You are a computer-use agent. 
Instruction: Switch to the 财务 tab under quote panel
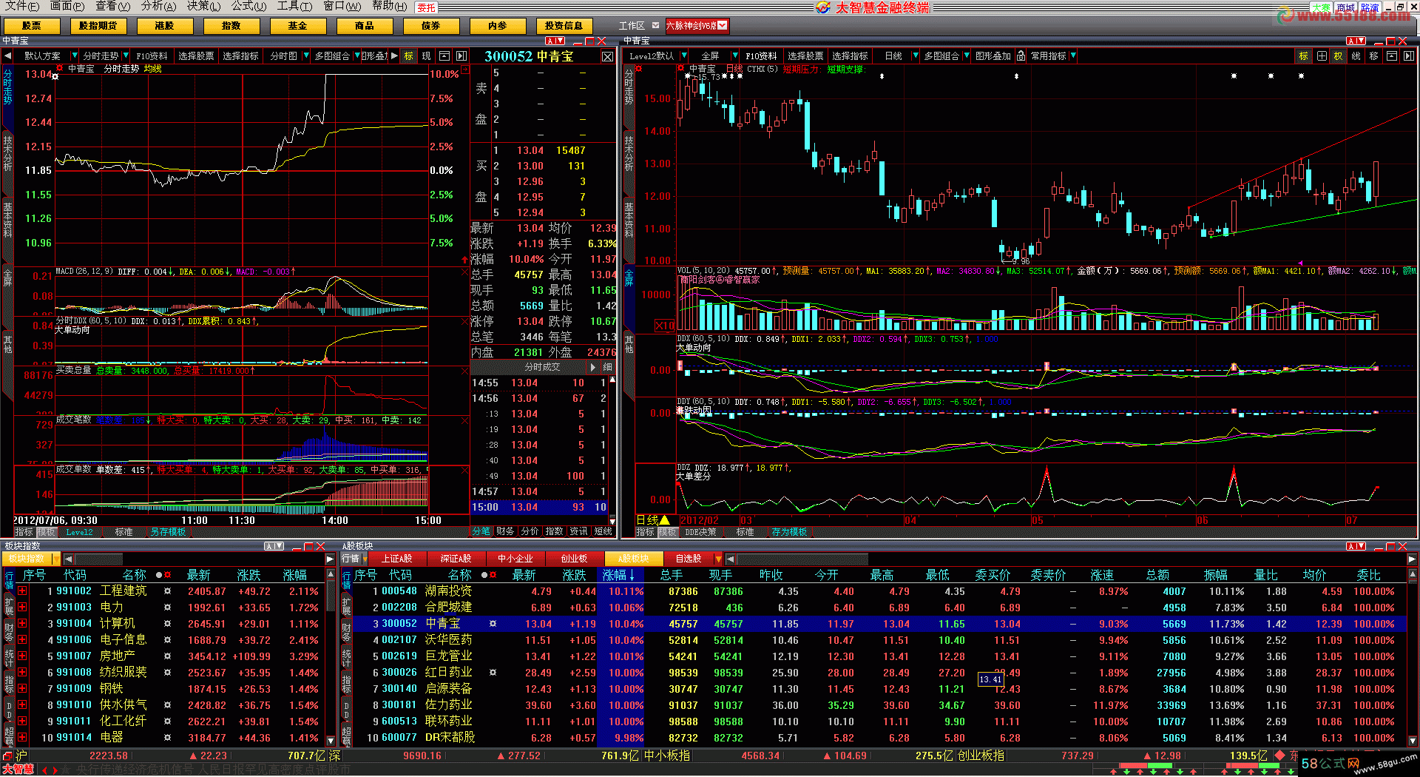coord(505,531)
